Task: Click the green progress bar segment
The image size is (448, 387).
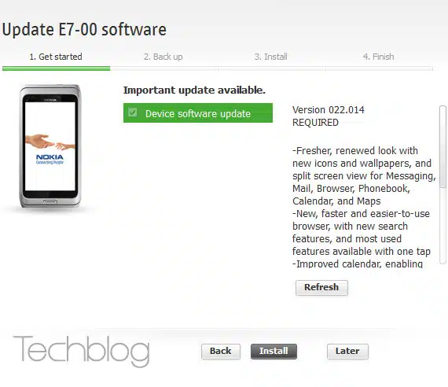Action: pyautogui.click(x=56, y=68)
